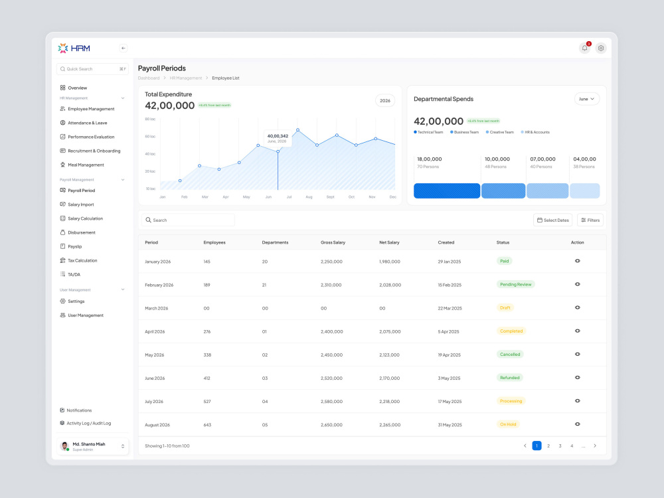Open the top-right settings gear
664x498 pixels.
(600, 48)
